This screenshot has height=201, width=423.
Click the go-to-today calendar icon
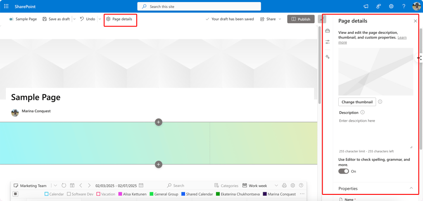point(72,185)
